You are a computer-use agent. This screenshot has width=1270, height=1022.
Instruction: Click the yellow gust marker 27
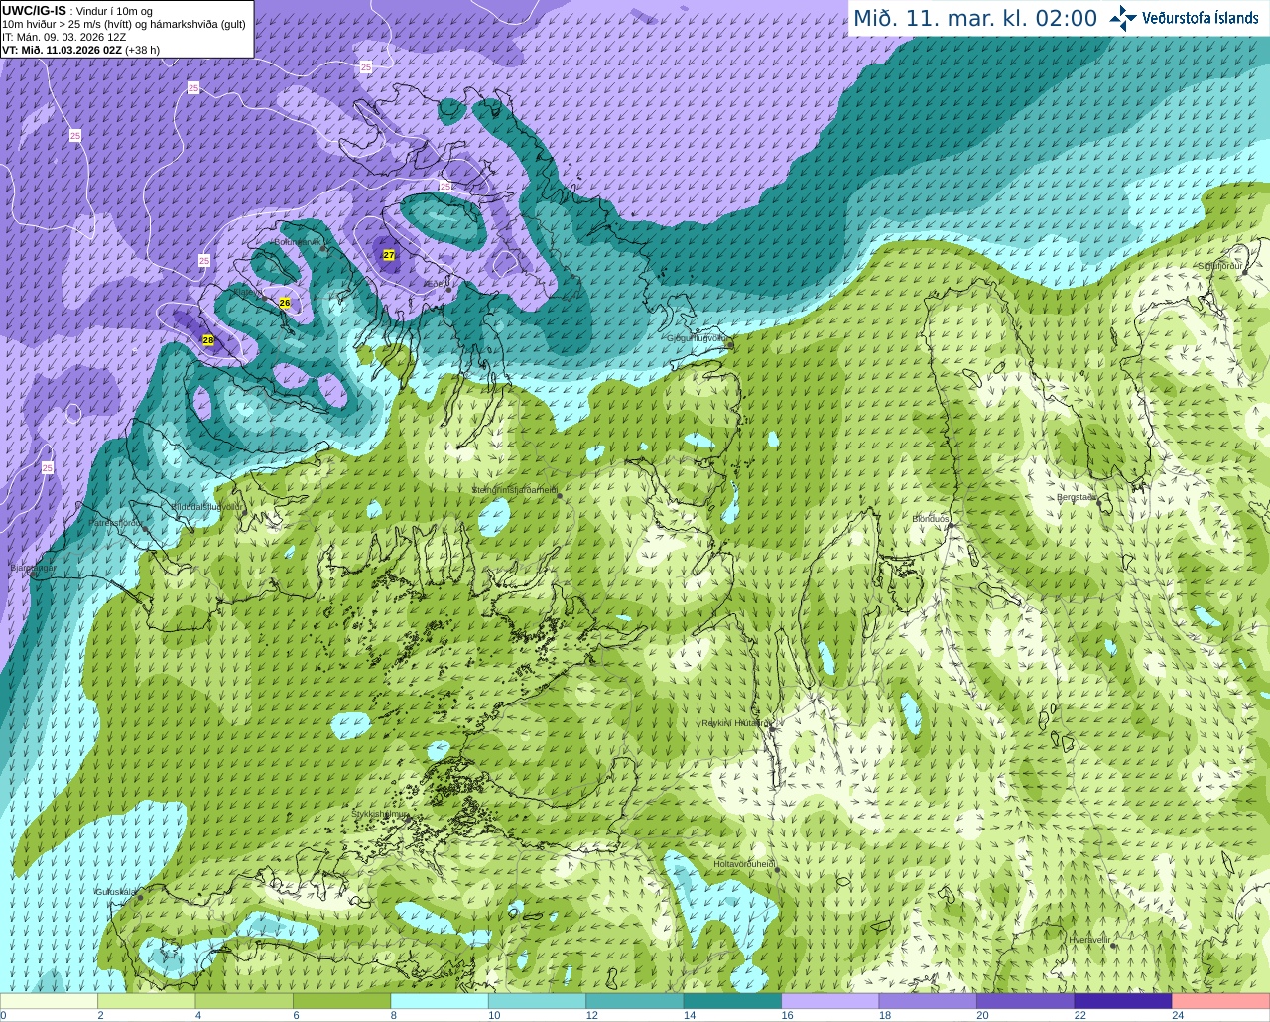click(389, 255)
